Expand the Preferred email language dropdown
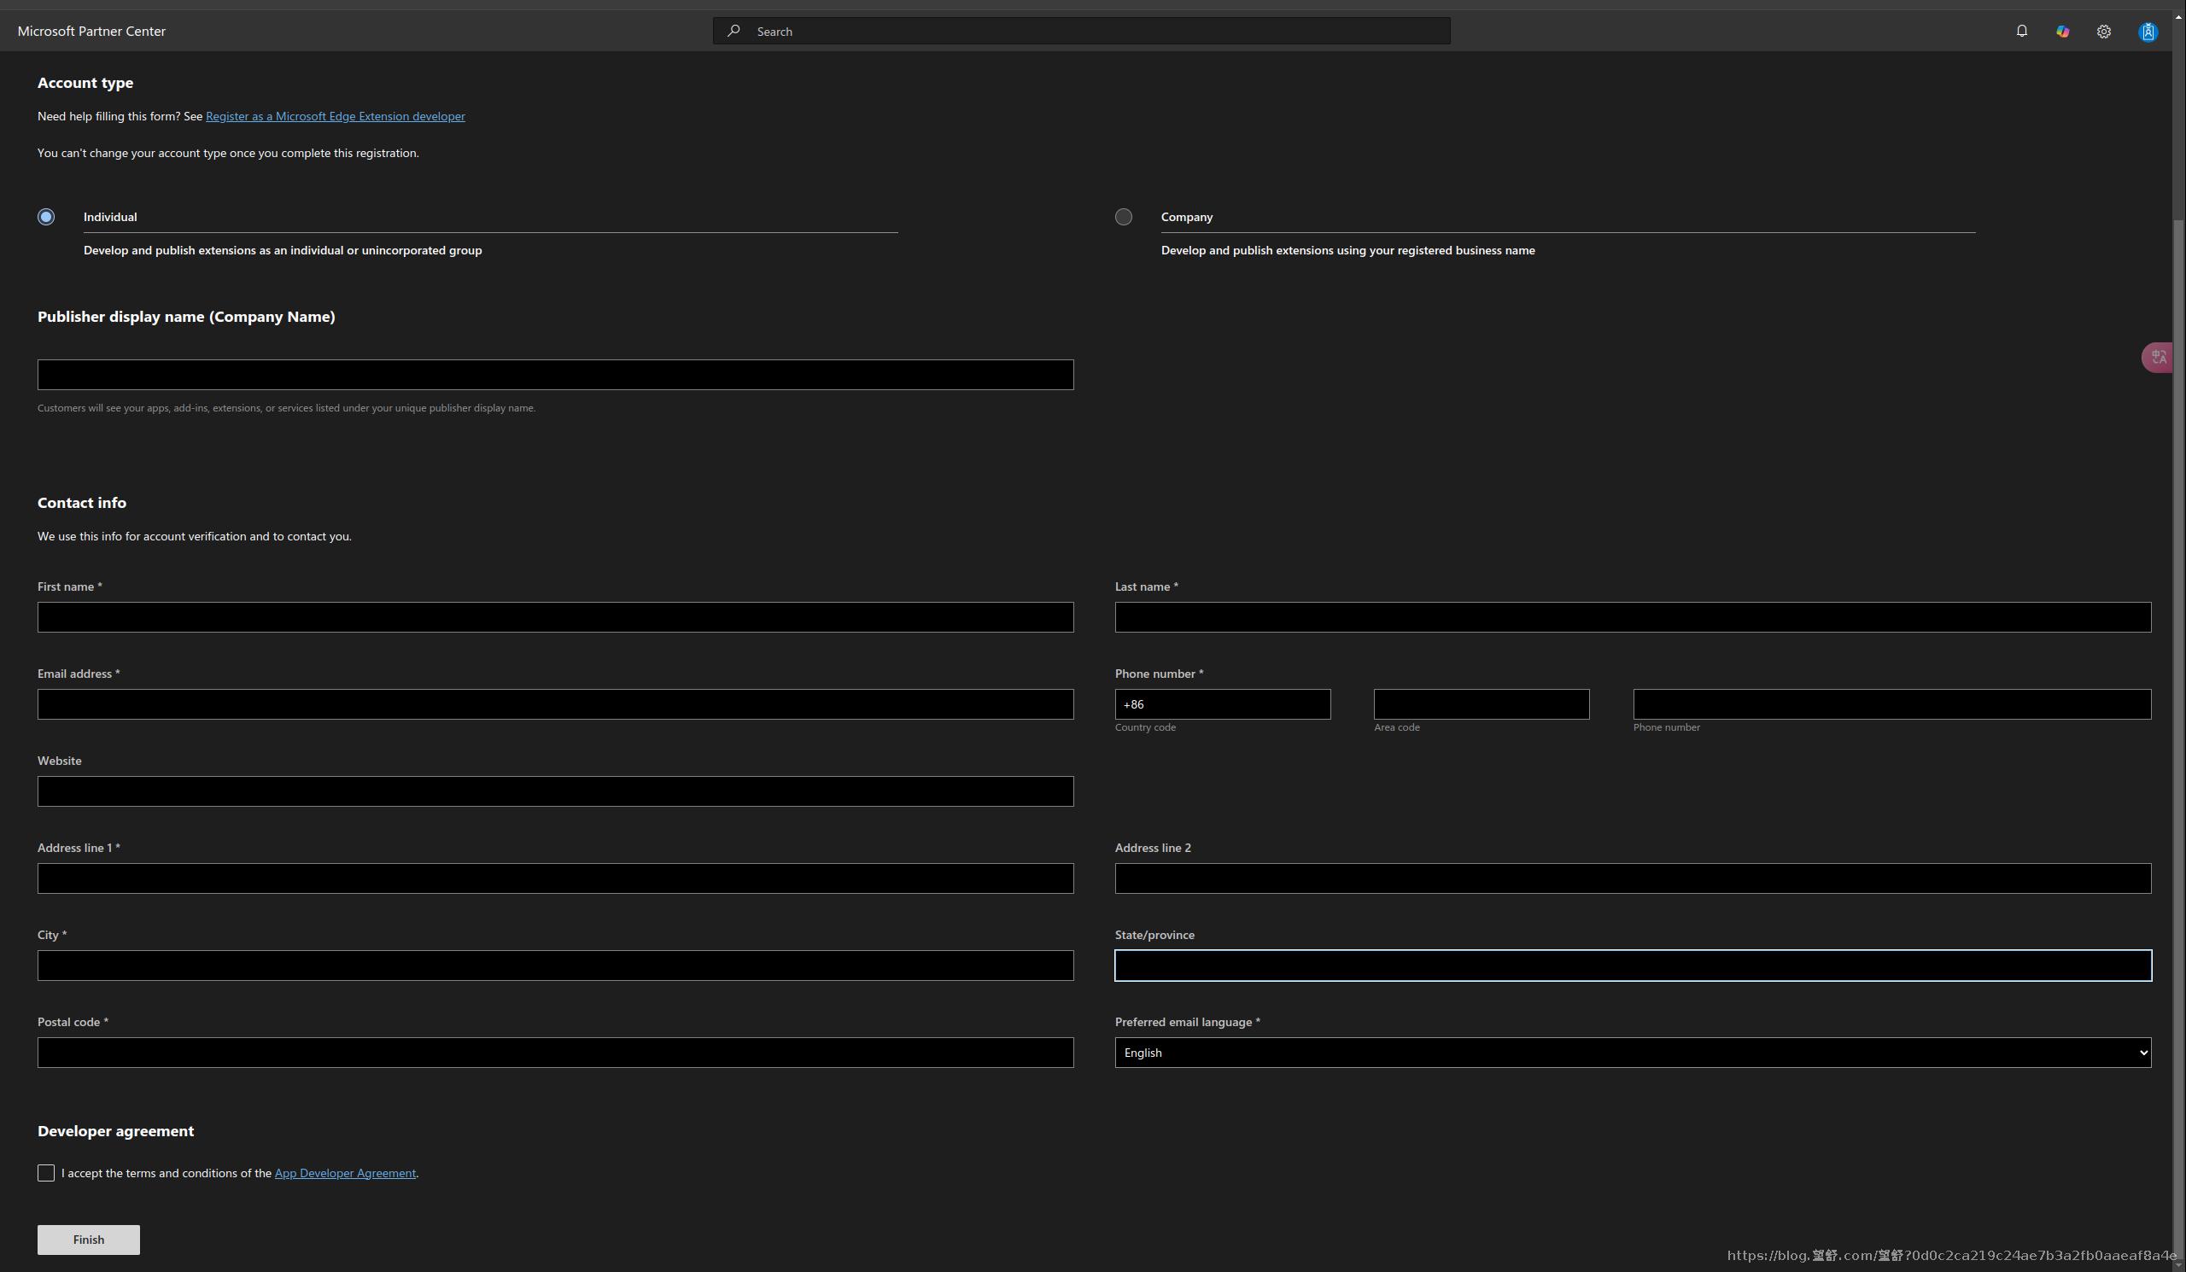The height and width of the screenshot is (1272, 2186). [x=1633, y=1053]
